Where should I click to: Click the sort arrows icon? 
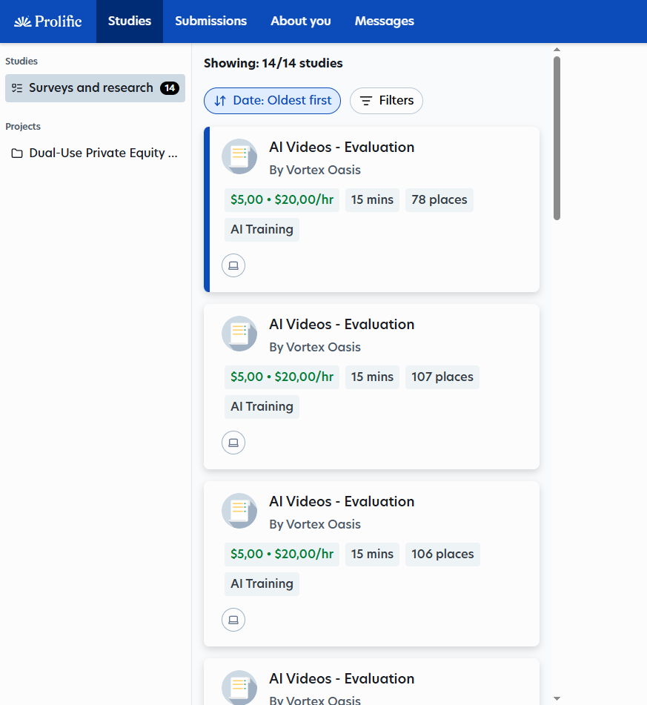(220, 101)
